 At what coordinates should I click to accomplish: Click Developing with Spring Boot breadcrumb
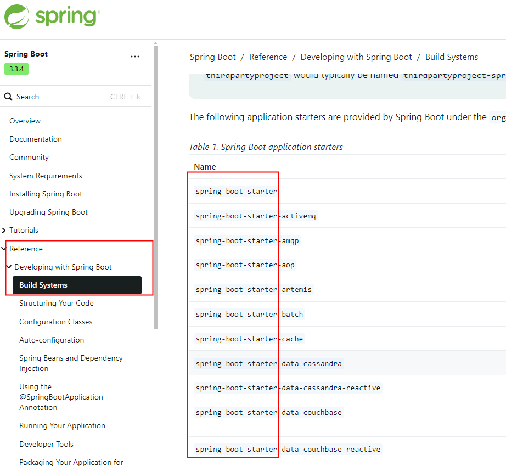(356, 57)
